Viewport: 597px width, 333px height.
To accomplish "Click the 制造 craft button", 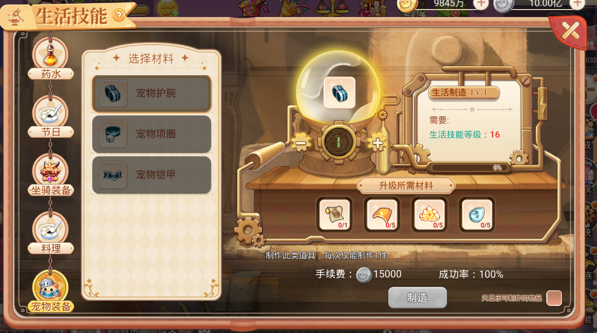I will 417,297.
